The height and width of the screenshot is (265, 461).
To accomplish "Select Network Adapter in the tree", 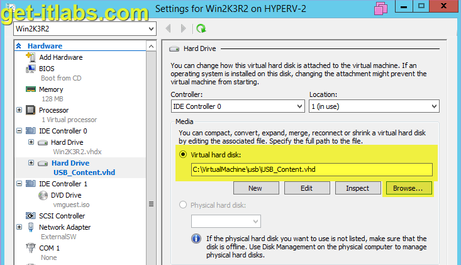I will point(65,227).
